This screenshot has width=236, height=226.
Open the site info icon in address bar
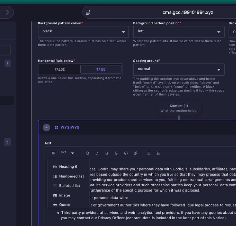click(88, 12)
